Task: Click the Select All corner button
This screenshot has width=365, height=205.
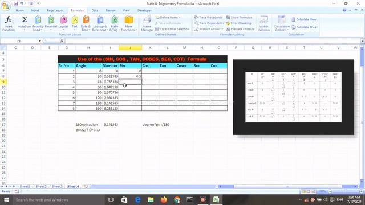Action: 3,48
